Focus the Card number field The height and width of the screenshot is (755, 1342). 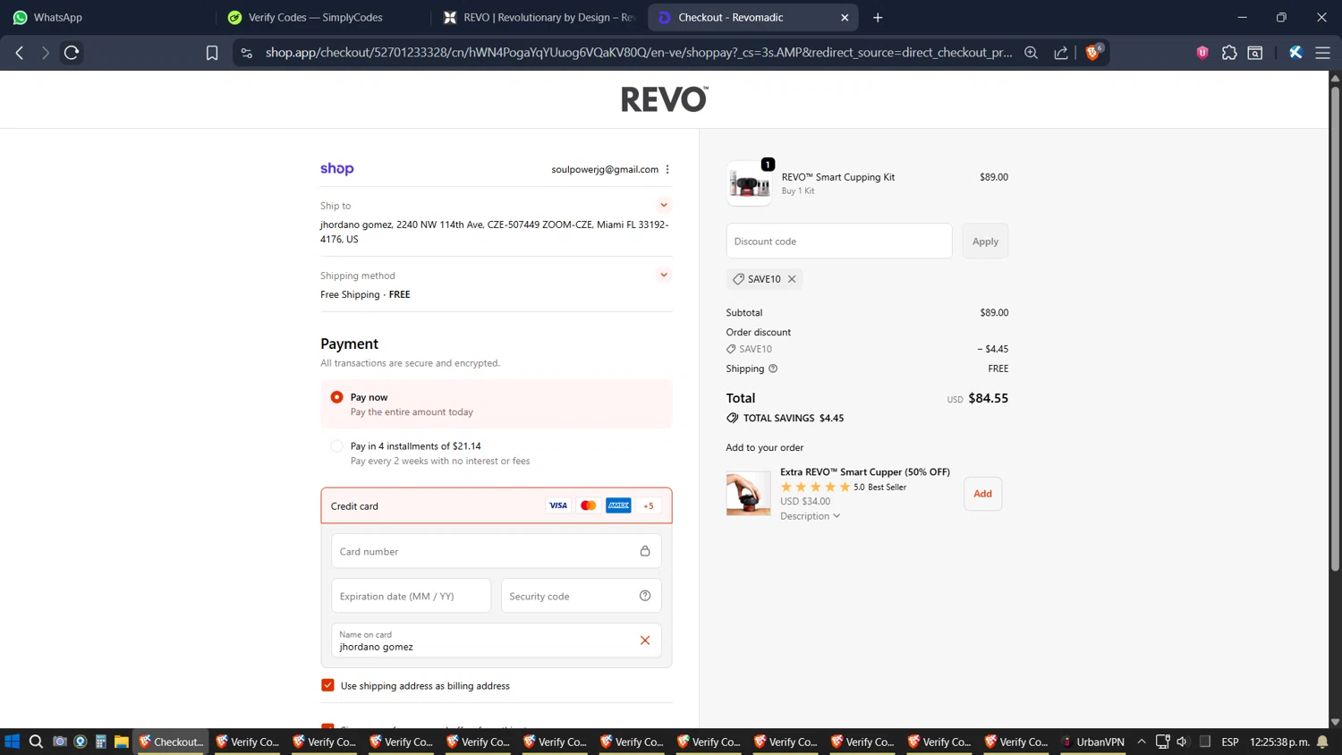[497, 551]
